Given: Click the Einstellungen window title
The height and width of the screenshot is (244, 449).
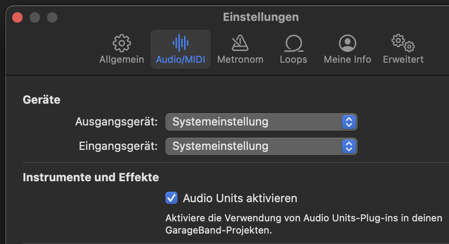Looking at the screenshot, I should (x=261, y=17).
